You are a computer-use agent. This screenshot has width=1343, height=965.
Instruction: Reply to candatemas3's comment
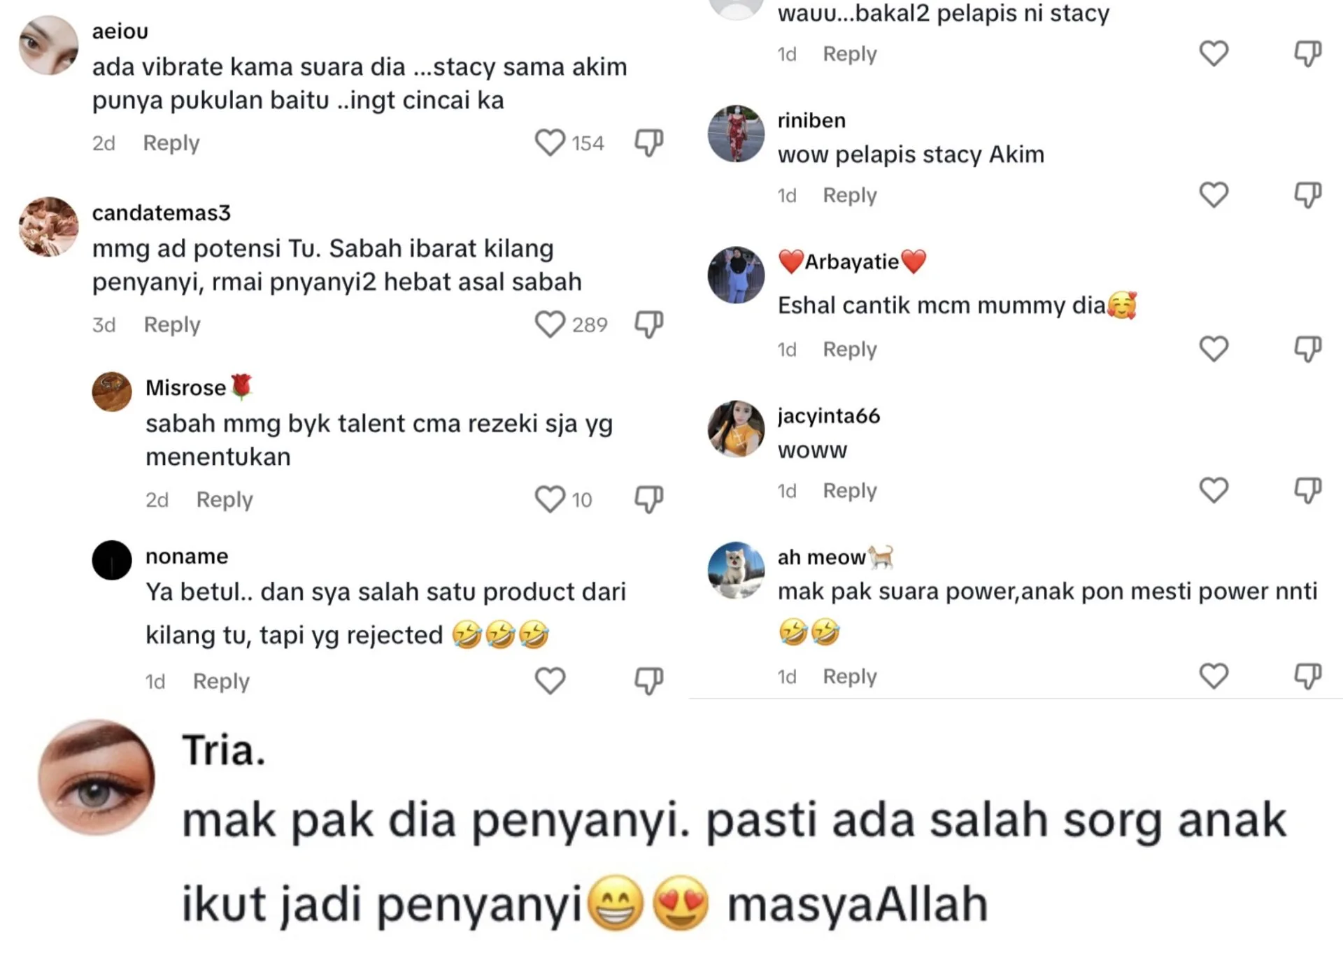(x=172, y=324)
